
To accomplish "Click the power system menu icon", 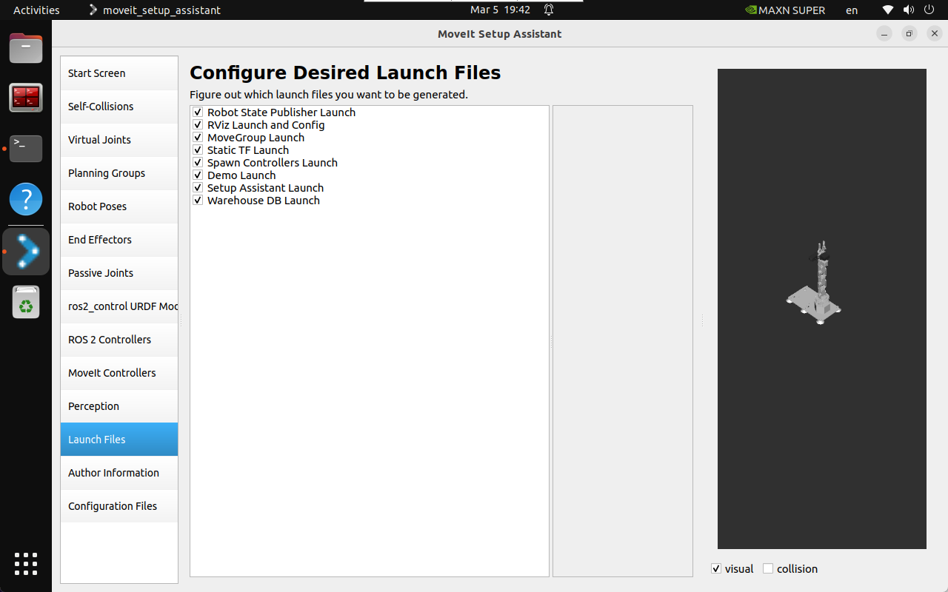I will tap(929, 10).
